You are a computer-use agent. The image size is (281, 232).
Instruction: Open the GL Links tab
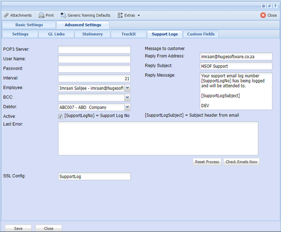click(57, 34)
